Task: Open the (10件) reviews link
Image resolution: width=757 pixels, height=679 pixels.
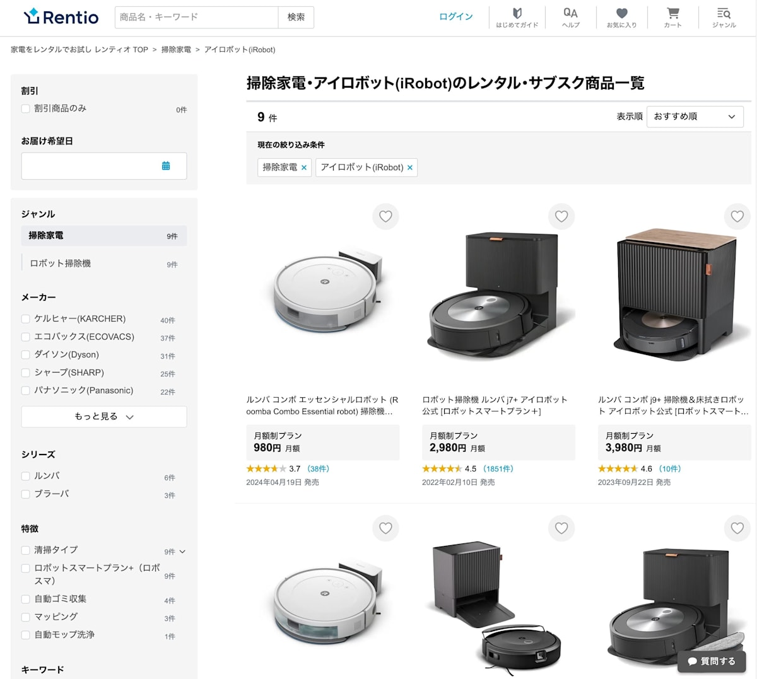Action: (x=670, y=469)
